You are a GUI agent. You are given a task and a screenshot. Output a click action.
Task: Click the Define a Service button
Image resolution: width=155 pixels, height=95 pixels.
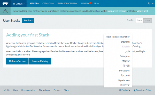[17, 61]
